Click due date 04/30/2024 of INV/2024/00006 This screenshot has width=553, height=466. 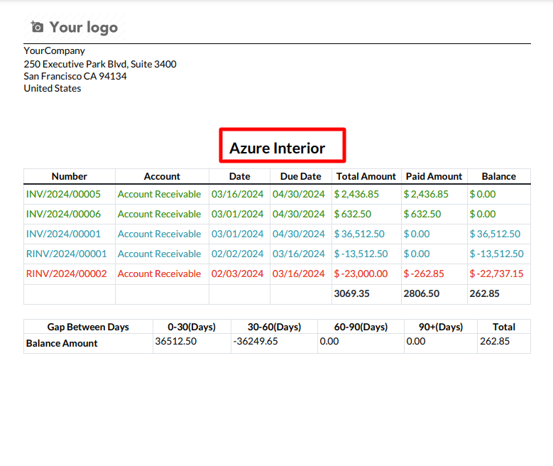pos(298,214)
